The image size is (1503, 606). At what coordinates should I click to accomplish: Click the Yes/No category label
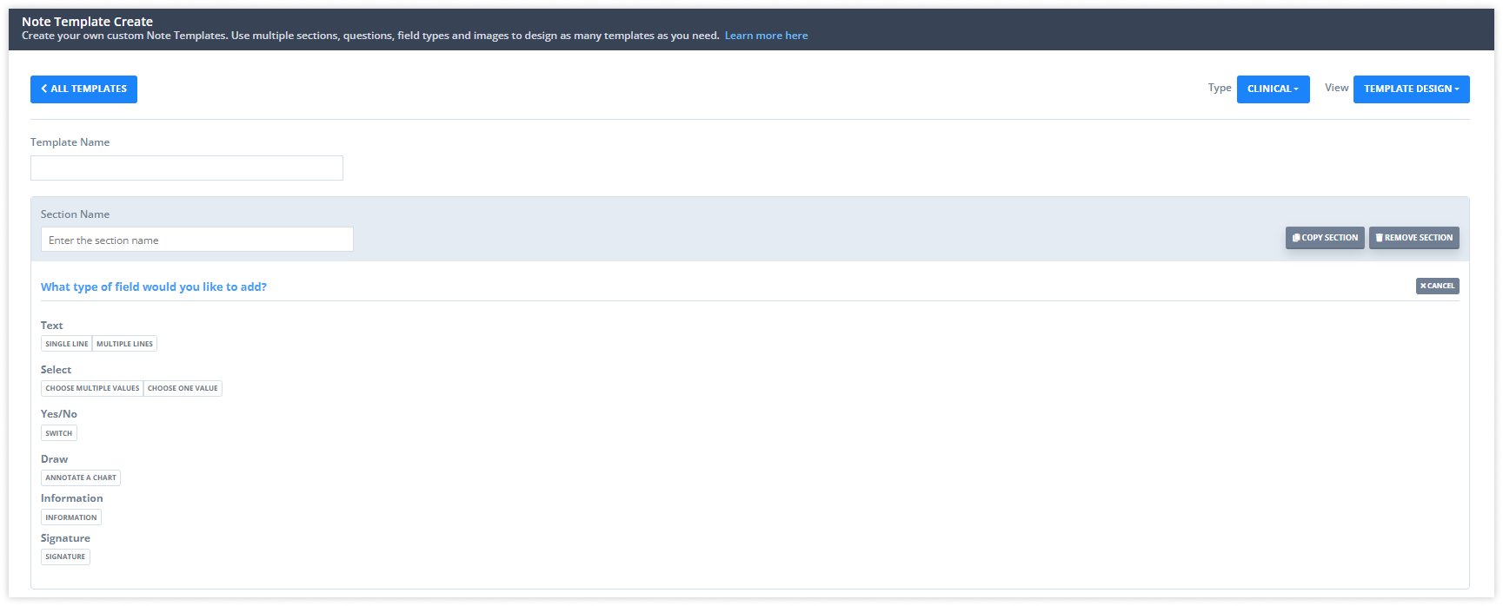click(x=59, y=414)
